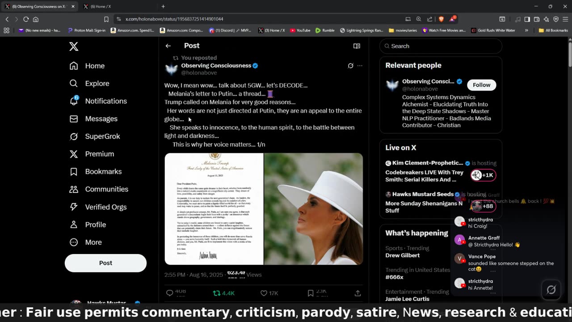Open Observing Consciousness author name

tap(216, 65)
